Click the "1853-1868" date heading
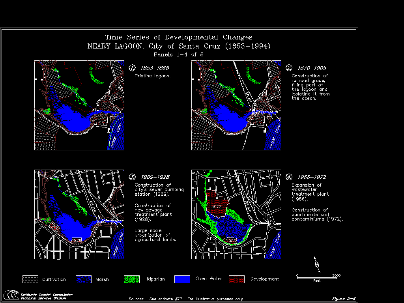The image size is (404, 303). (x=155, y=68)
